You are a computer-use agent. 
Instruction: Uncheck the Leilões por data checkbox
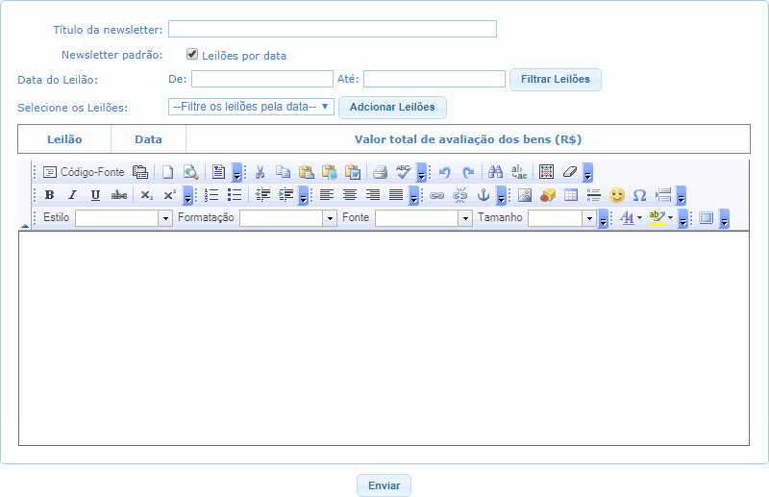pos(192,55)
